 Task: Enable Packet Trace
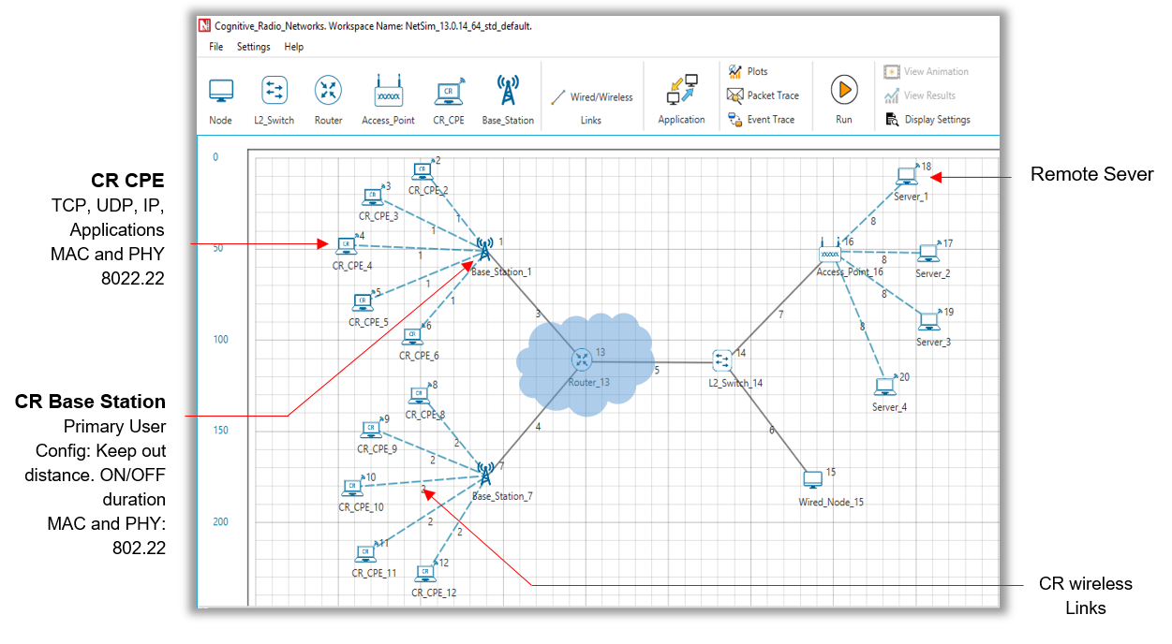pyautogui.click(x=763, y=95)
